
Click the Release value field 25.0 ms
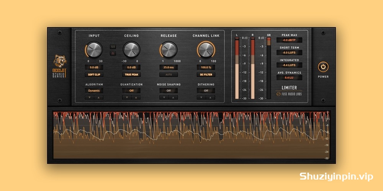click(169, 67)
